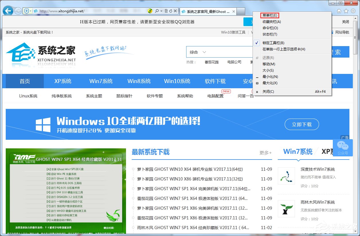This screenshot has width=360, height=236.
Task: Click the Back navigation arrow
Action: click(x=8, y=11)
